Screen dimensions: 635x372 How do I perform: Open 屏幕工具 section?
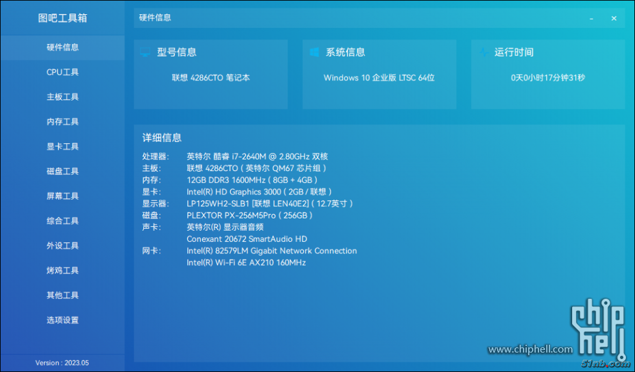click(62, 196)
